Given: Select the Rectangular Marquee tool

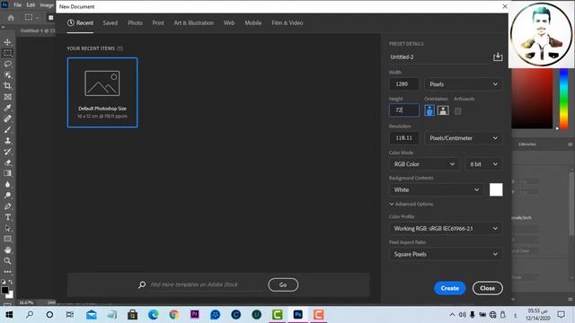Looking at the screenshot, I should (7, 53).
